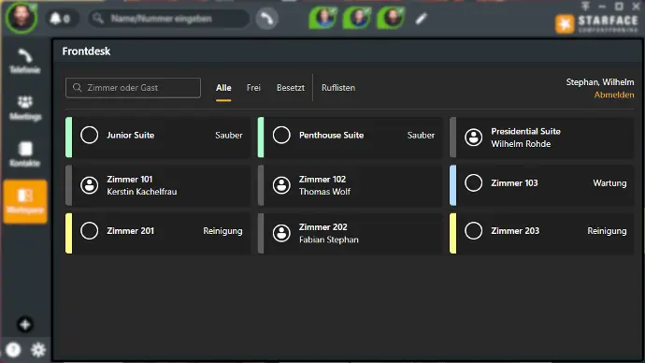Click the pencil edit icon in top bar

click(x=421, y=19)
